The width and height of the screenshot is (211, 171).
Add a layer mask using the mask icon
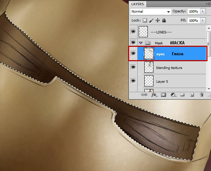click(163, 95)
